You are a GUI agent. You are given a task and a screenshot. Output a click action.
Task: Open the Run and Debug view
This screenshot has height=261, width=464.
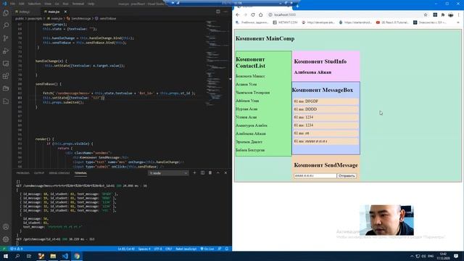(x=6, y=51)
